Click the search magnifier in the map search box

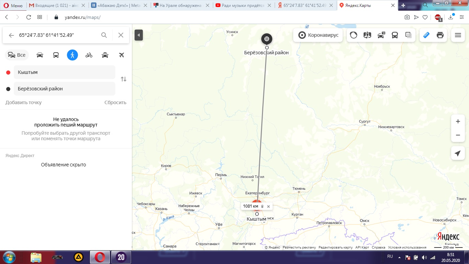pyautogui.click(x=104, y=35)
